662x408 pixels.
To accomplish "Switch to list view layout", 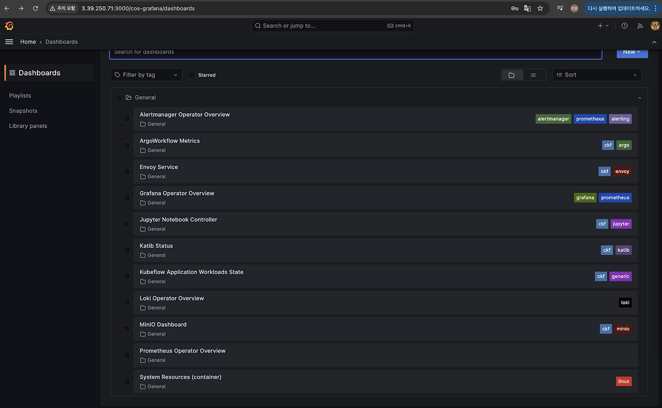I will click(533, 75).
